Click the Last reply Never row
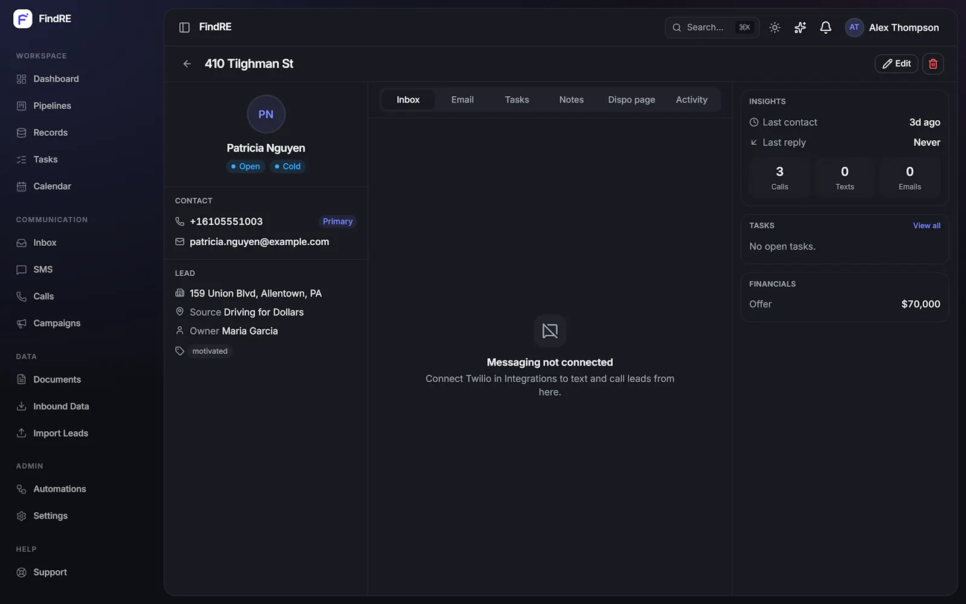Screen dimensions: 966x604 [x=845, y=143]
